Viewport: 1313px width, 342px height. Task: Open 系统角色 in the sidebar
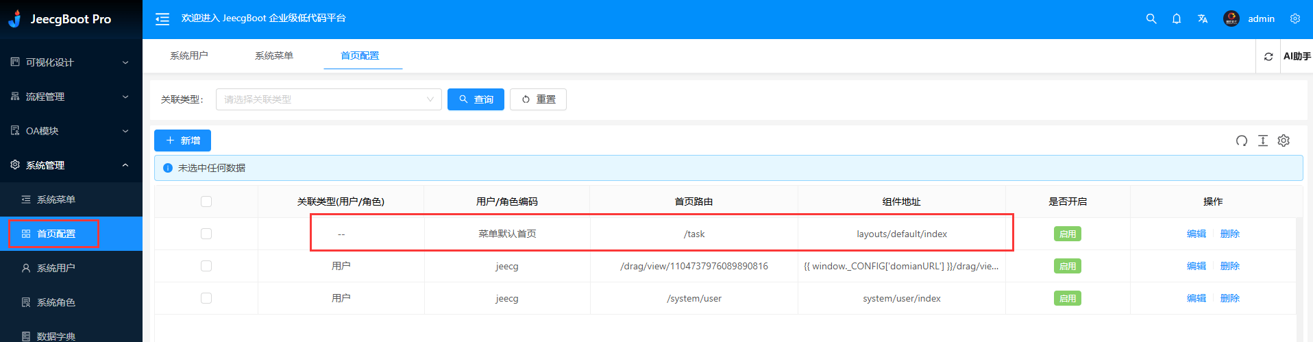56,302
